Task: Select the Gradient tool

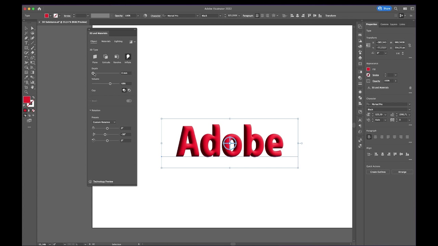Action: pyautogui.click(x=33, y=72)
